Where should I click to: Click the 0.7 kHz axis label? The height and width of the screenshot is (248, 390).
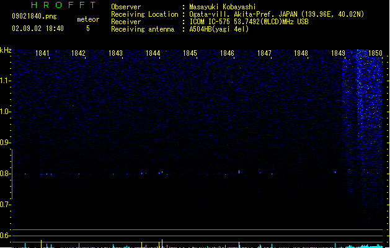pyautogui.click(x=5, y=205)
